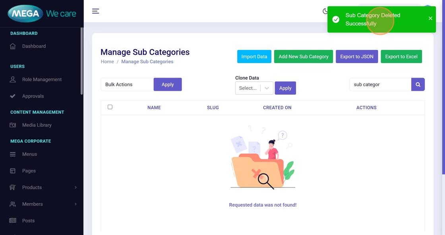Open the Clone Data select dropdown
The image size is (445, 235).
pos(254,88)
